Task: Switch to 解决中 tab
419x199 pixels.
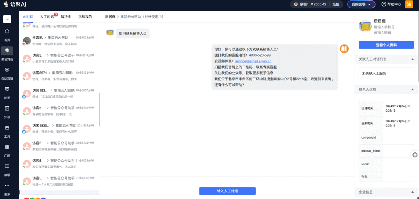Action: tap(66, 17)
